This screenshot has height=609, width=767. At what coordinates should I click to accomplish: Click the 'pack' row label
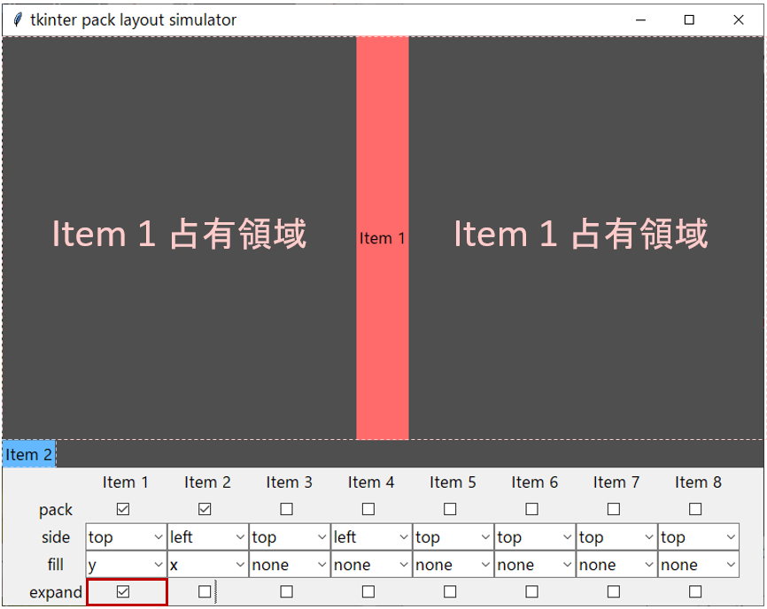pyautogui.click(x=56, y=510)
